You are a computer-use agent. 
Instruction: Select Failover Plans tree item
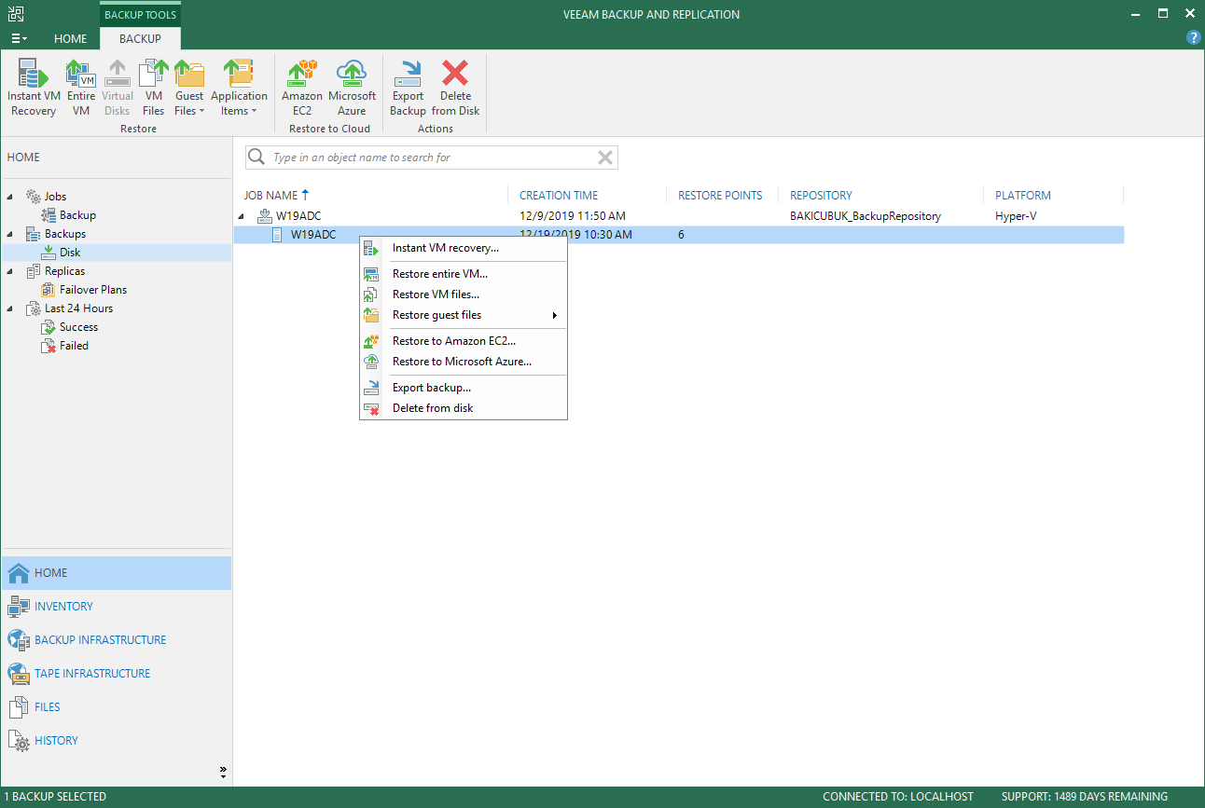tap(92, 290)
